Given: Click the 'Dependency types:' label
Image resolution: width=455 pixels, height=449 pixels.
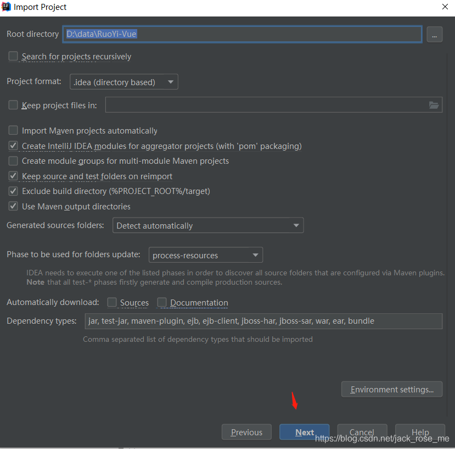Looking at the screenshot, I should [42, 321].
